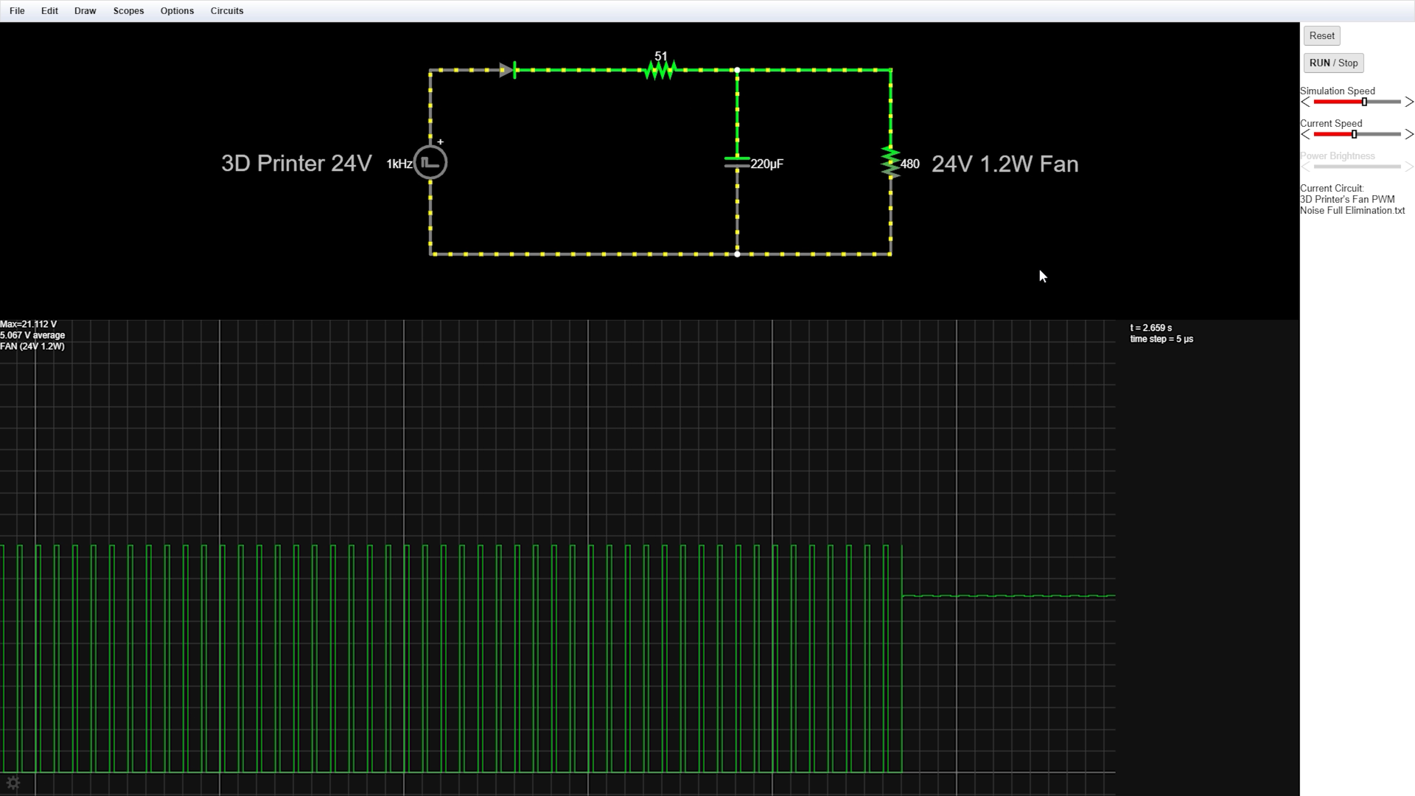The height and width of the screenshot is (796, 1415).
Task: Select the 220µF capacitor
Action: pos(736,161)
